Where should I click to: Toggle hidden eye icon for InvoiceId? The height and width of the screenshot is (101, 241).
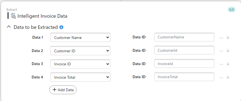click(221, 64)
